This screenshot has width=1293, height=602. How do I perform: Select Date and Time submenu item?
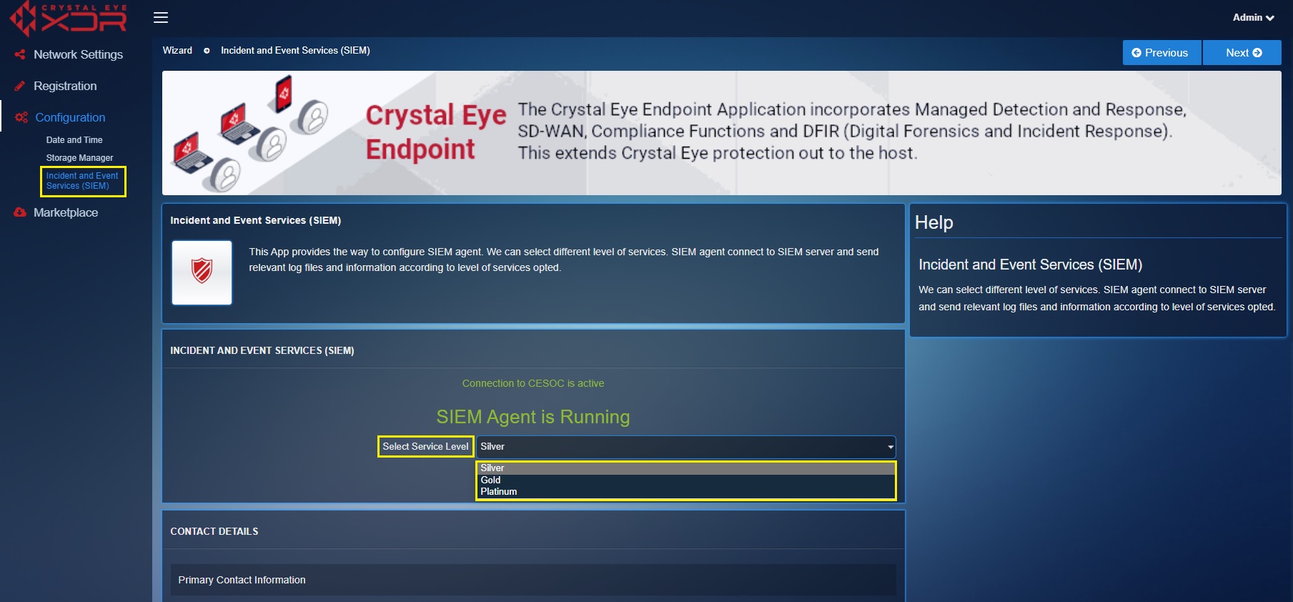74,140
